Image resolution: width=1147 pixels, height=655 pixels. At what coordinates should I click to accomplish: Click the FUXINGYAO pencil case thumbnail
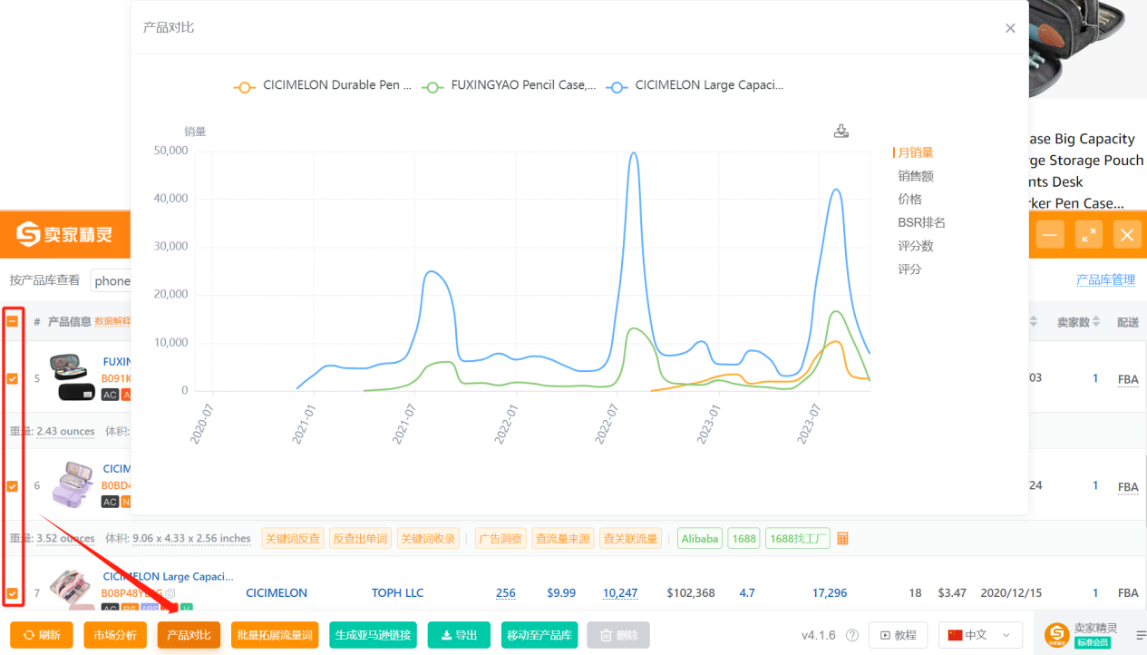[72, 376]
